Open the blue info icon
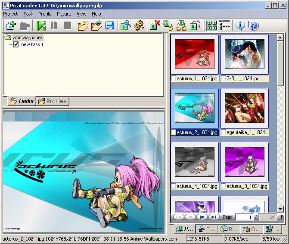This screenshot has width=289, height=244. click(x=240, y=25)
